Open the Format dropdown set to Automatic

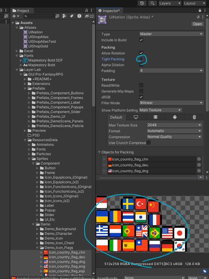point(174,131)
